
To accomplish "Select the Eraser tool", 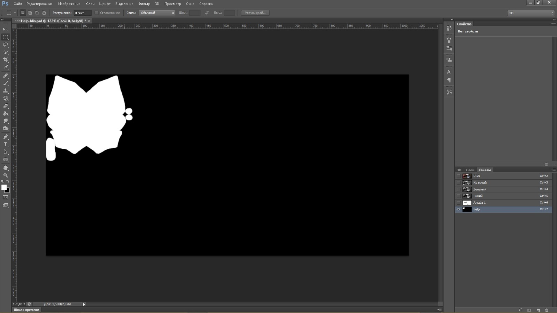I will click(6, 106).
